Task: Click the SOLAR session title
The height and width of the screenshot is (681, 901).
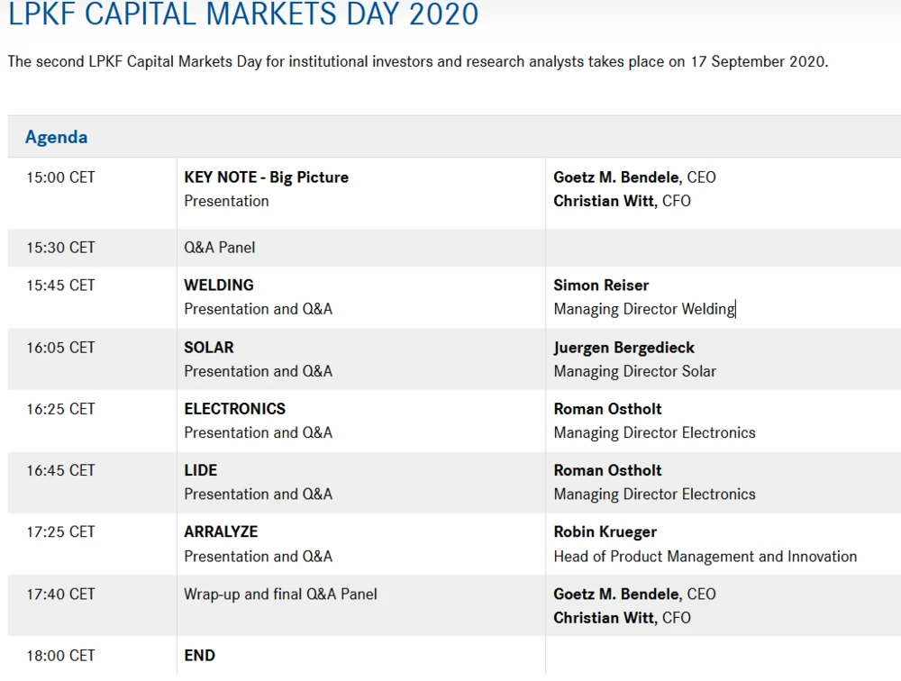Action: (x=209, y=348)
